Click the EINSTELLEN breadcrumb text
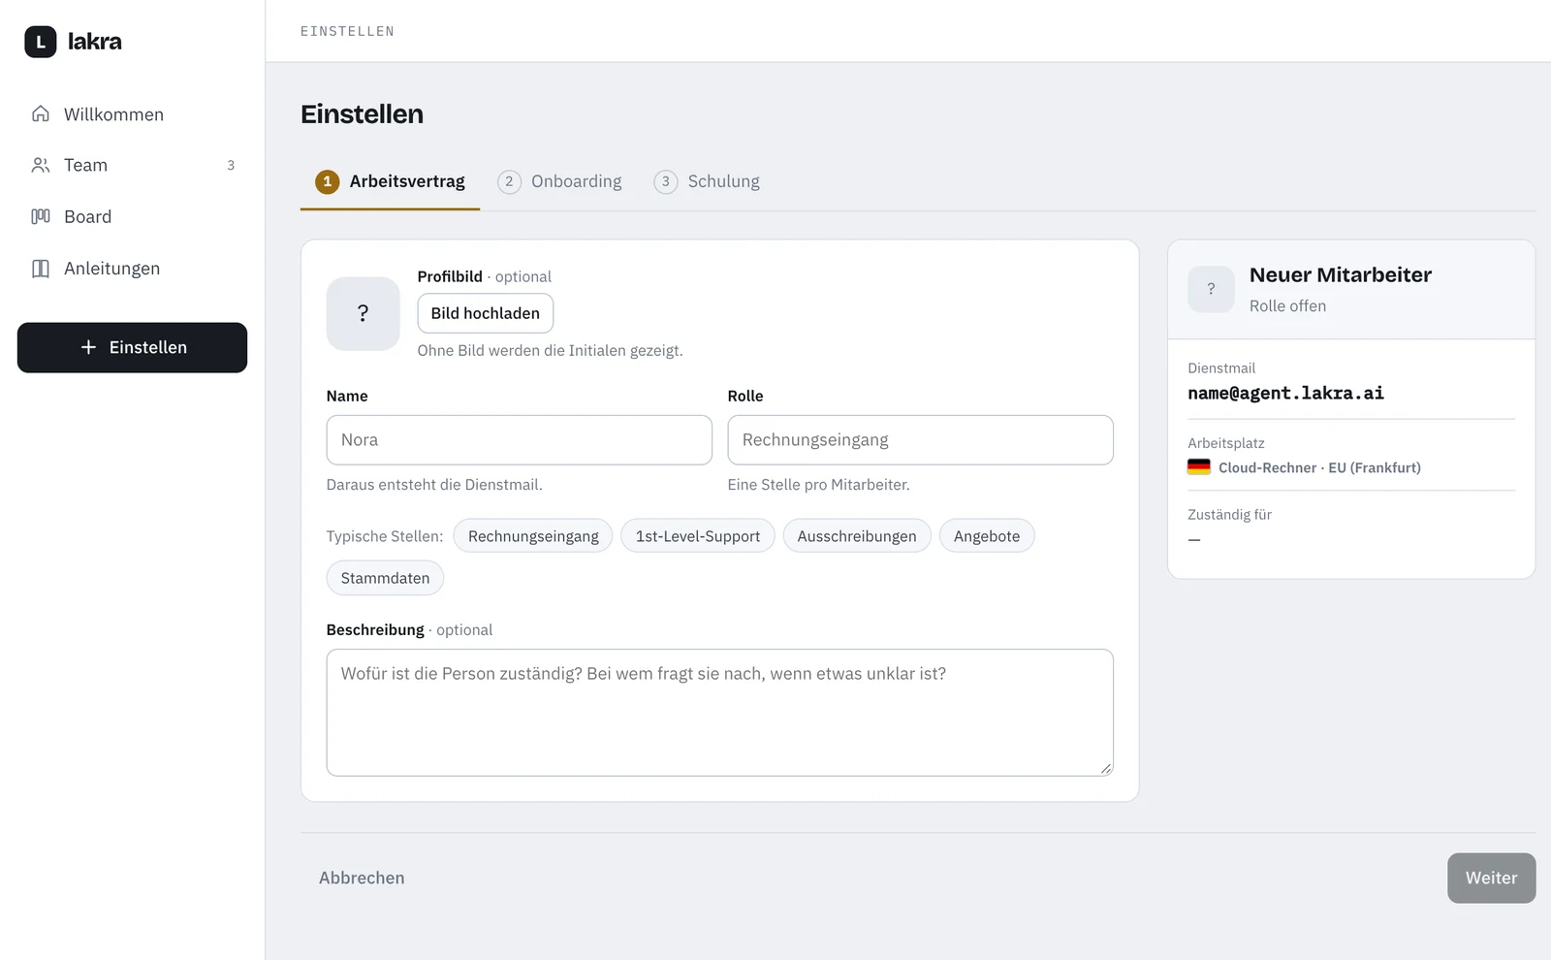 347,31
